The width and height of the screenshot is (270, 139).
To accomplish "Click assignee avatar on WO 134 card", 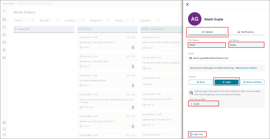I will [x=133, y=126].
